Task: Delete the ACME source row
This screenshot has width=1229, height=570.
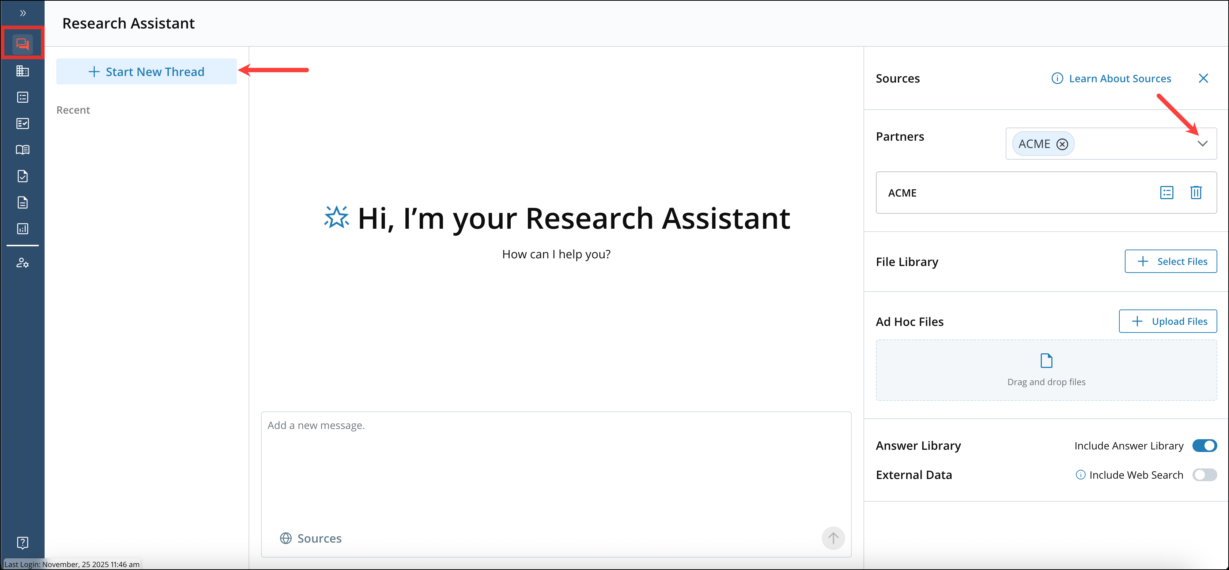Action: [x=1196, y=193]
